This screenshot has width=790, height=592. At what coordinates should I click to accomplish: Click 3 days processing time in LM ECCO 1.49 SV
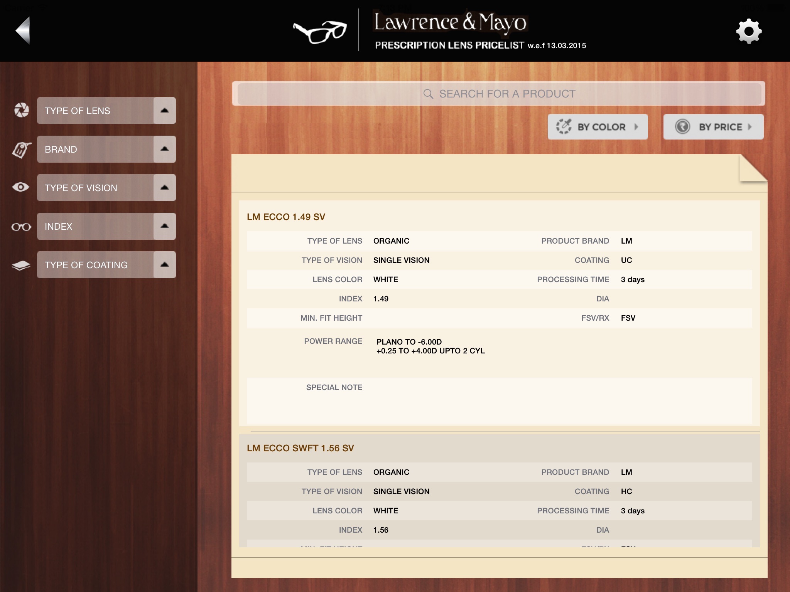click(633, 279)
